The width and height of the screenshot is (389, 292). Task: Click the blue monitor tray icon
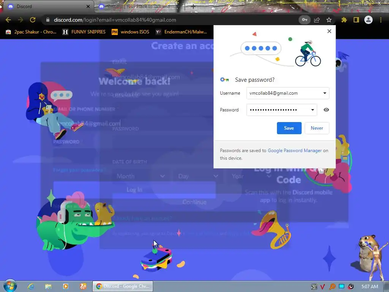[342, 287]
